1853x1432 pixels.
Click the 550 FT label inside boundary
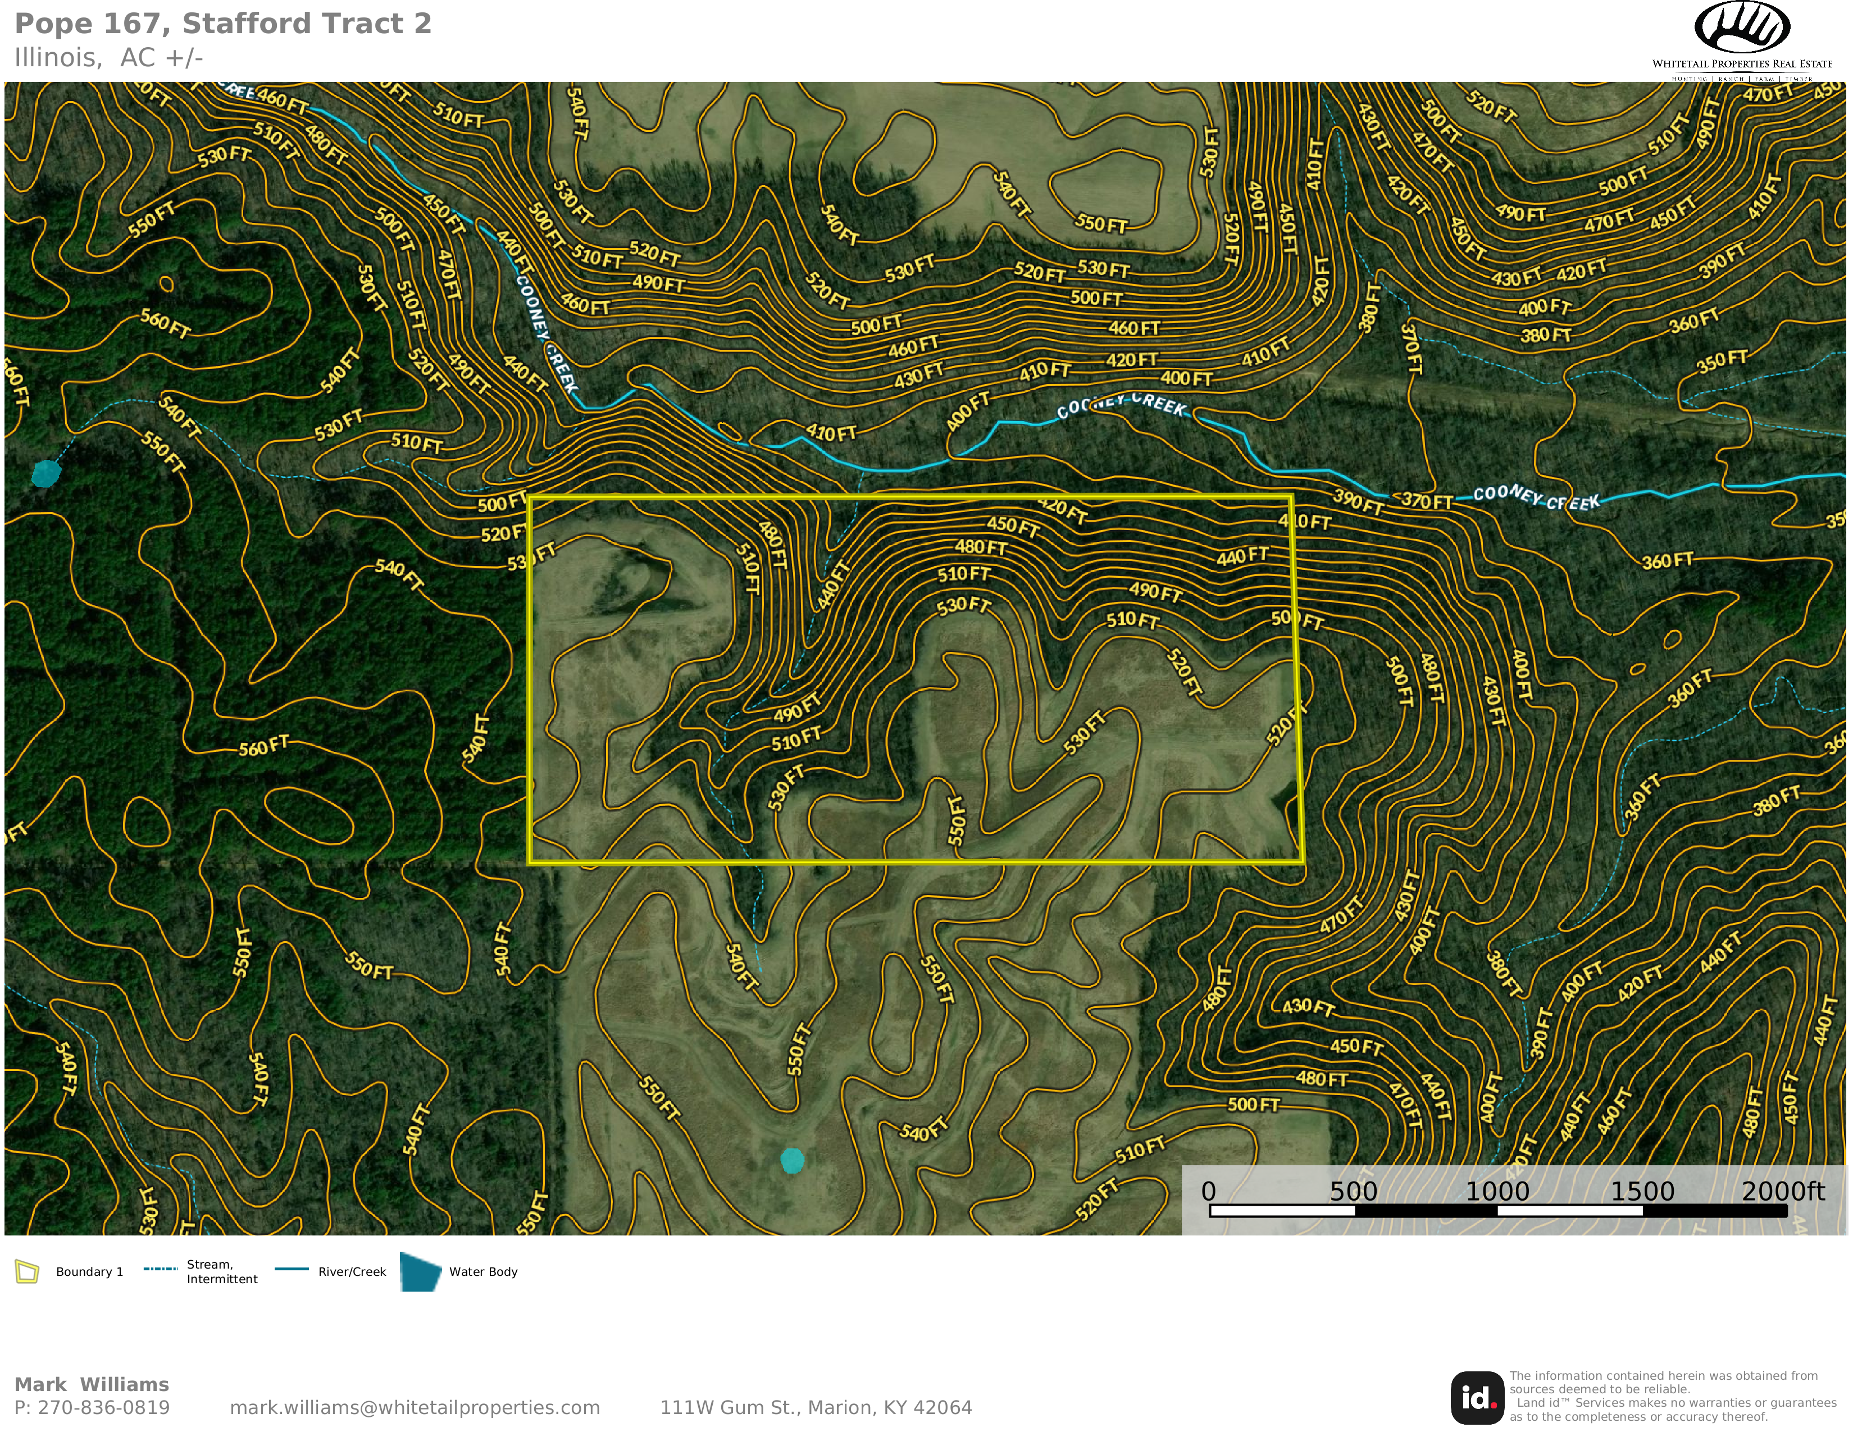pos(956,820)
